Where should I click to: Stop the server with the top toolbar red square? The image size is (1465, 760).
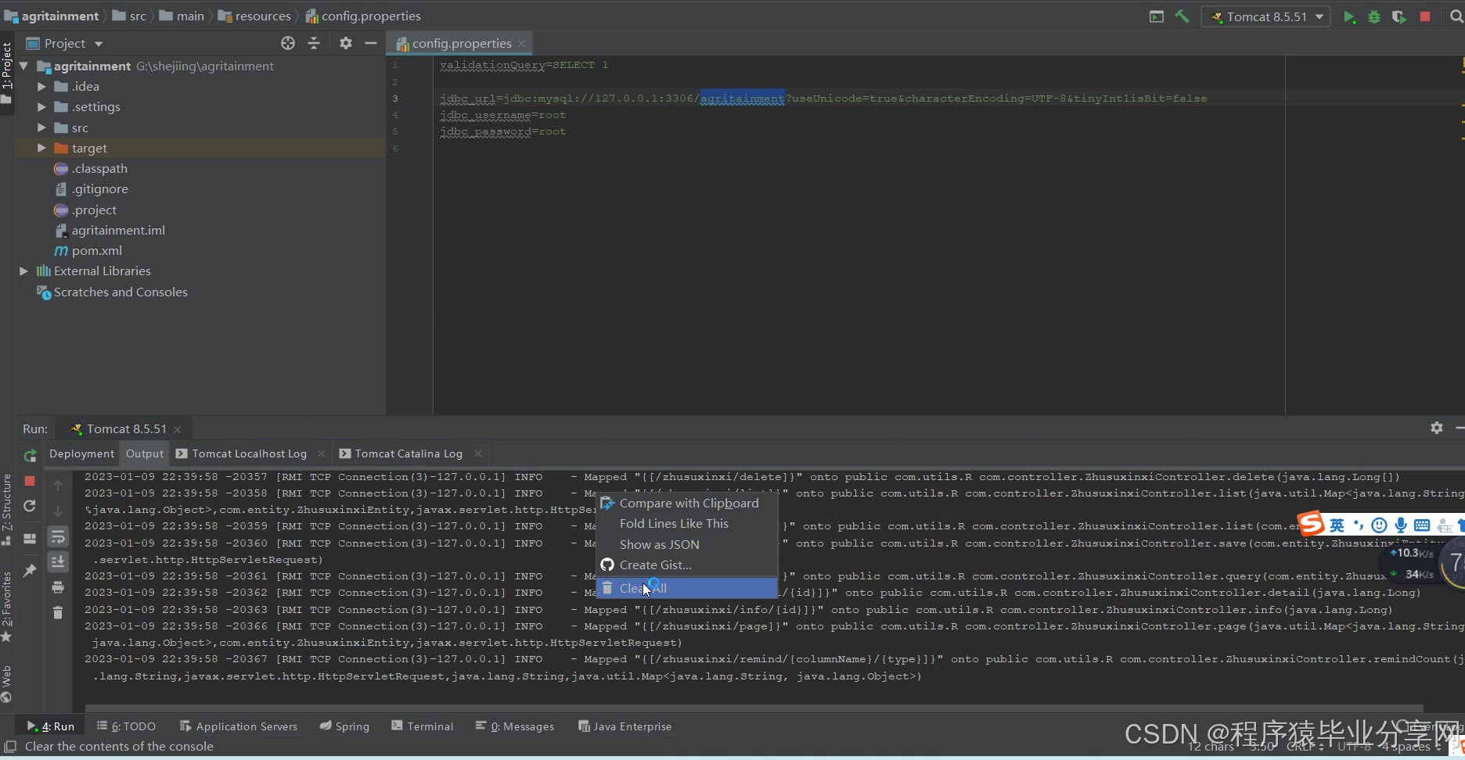click(x=1425, y=16)
